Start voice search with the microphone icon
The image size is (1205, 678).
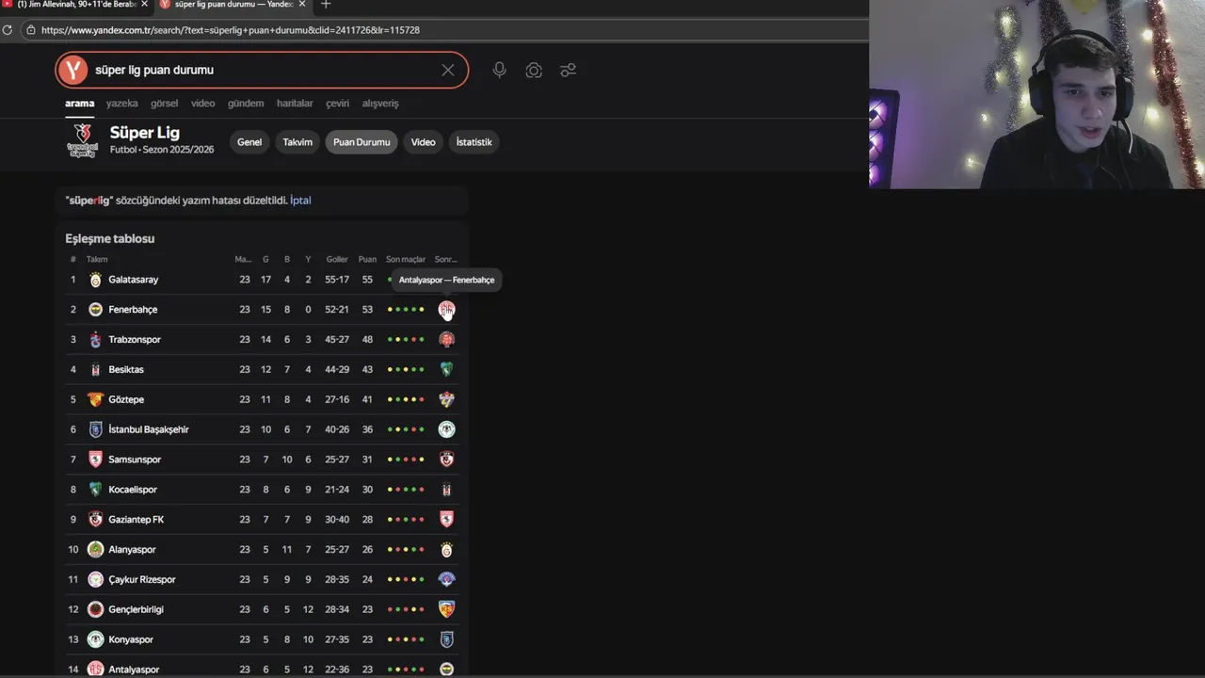coord(499,70)
